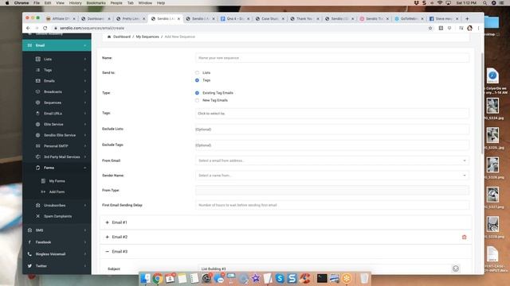
Task: Open My Forms in the sidebar
Action: (57, 181)
